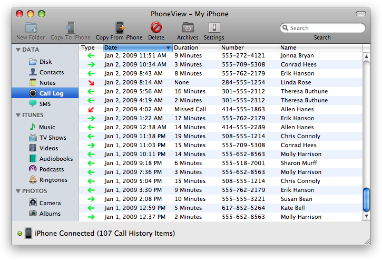This screenshot has width=382, height=260.
Task: Click the scrollbar up arrow
Action: click(x=366, y=56)
